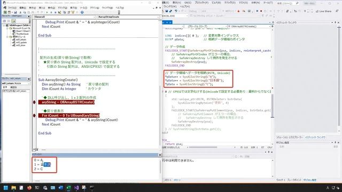Save the VBA project with the floppy icon

pyautogui.click(x=15, y=12)
